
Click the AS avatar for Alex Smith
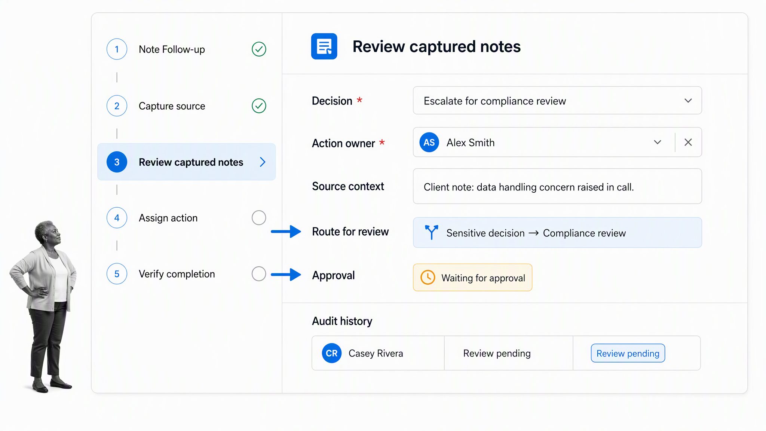click(429, 143)
